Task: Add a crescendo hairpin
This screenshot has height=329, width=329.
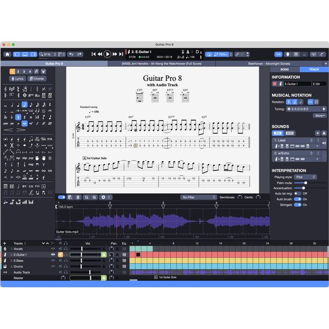Action: coord(8,130)
